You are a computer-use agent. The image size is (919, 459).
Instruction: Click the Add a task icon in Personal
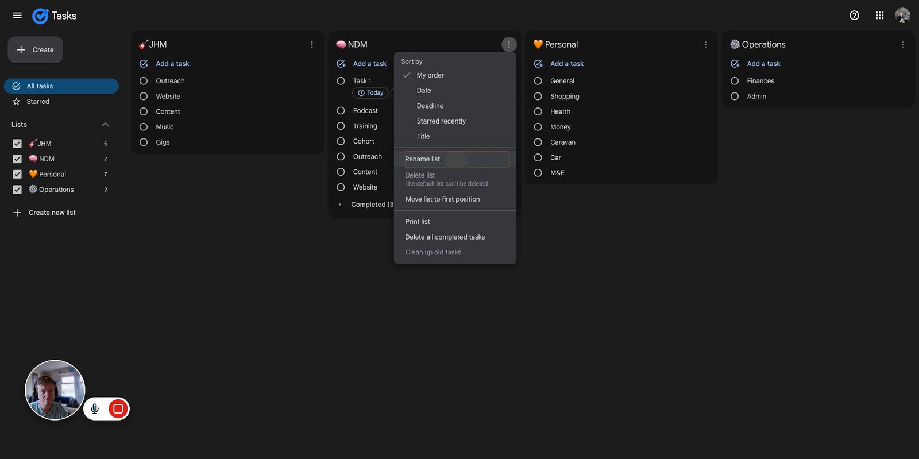[538, 64]
